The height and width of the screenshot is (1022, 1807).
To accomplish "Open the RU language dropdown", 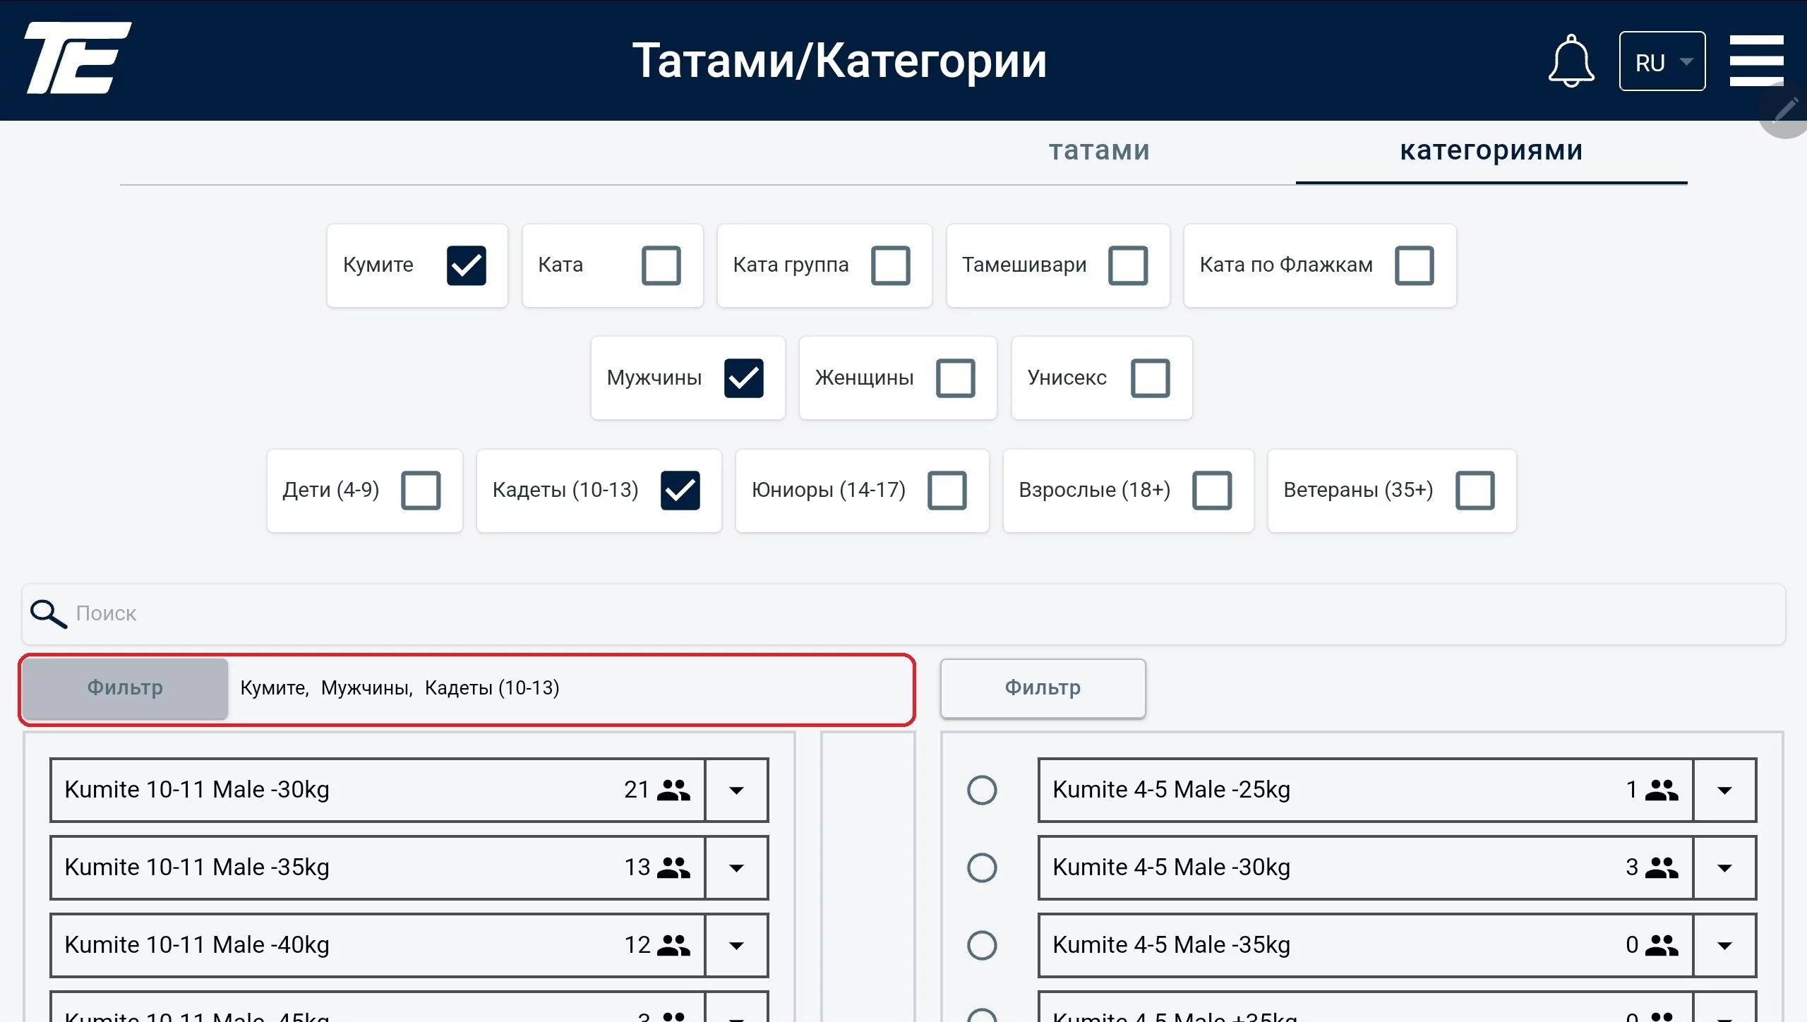I will pos(1662,61).
